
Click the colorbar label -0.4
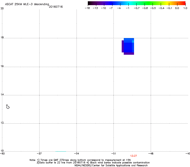[161, 8]
